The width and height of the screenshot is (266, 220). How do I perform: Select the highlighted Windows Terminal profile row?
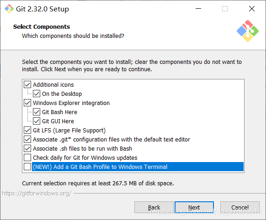pyautogui.click(x=138, y=167)
